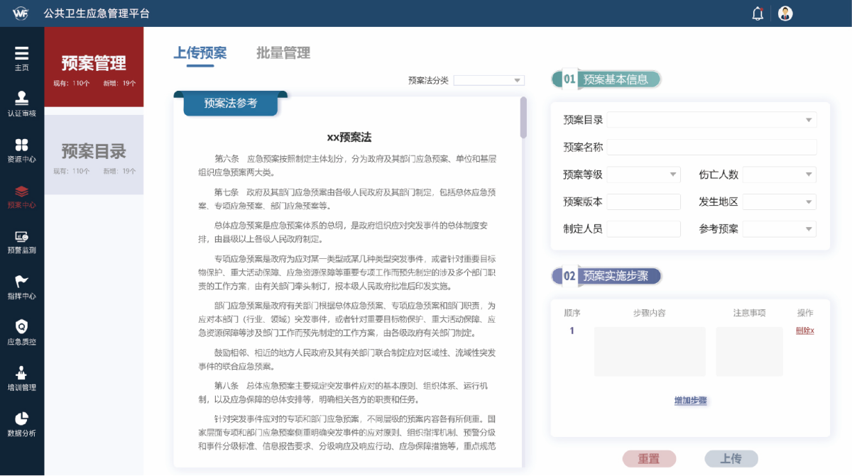Image resolution: width=852 pixels, height=476 pixels.
Task: Open 培训管理 sidebar icon
Action: click(x=22, y=373)
